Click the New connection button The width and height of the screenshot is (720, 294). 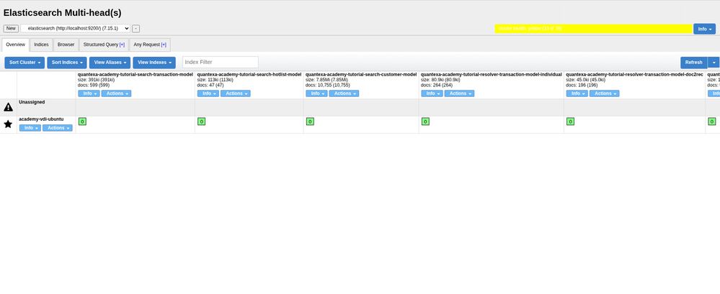[x=11, y=29]
